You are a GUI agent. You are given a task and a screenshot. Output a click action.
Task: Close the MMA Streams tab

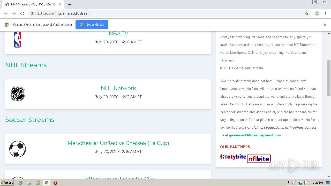pyautogui.click(x=60, y=4)
